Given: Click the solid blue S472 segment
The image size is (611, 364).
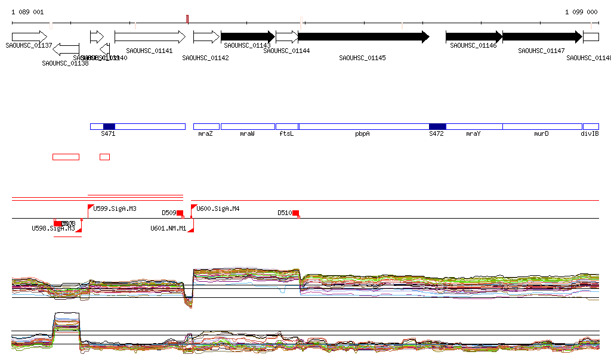Looking at the screenshot, I should pos(437,126).
